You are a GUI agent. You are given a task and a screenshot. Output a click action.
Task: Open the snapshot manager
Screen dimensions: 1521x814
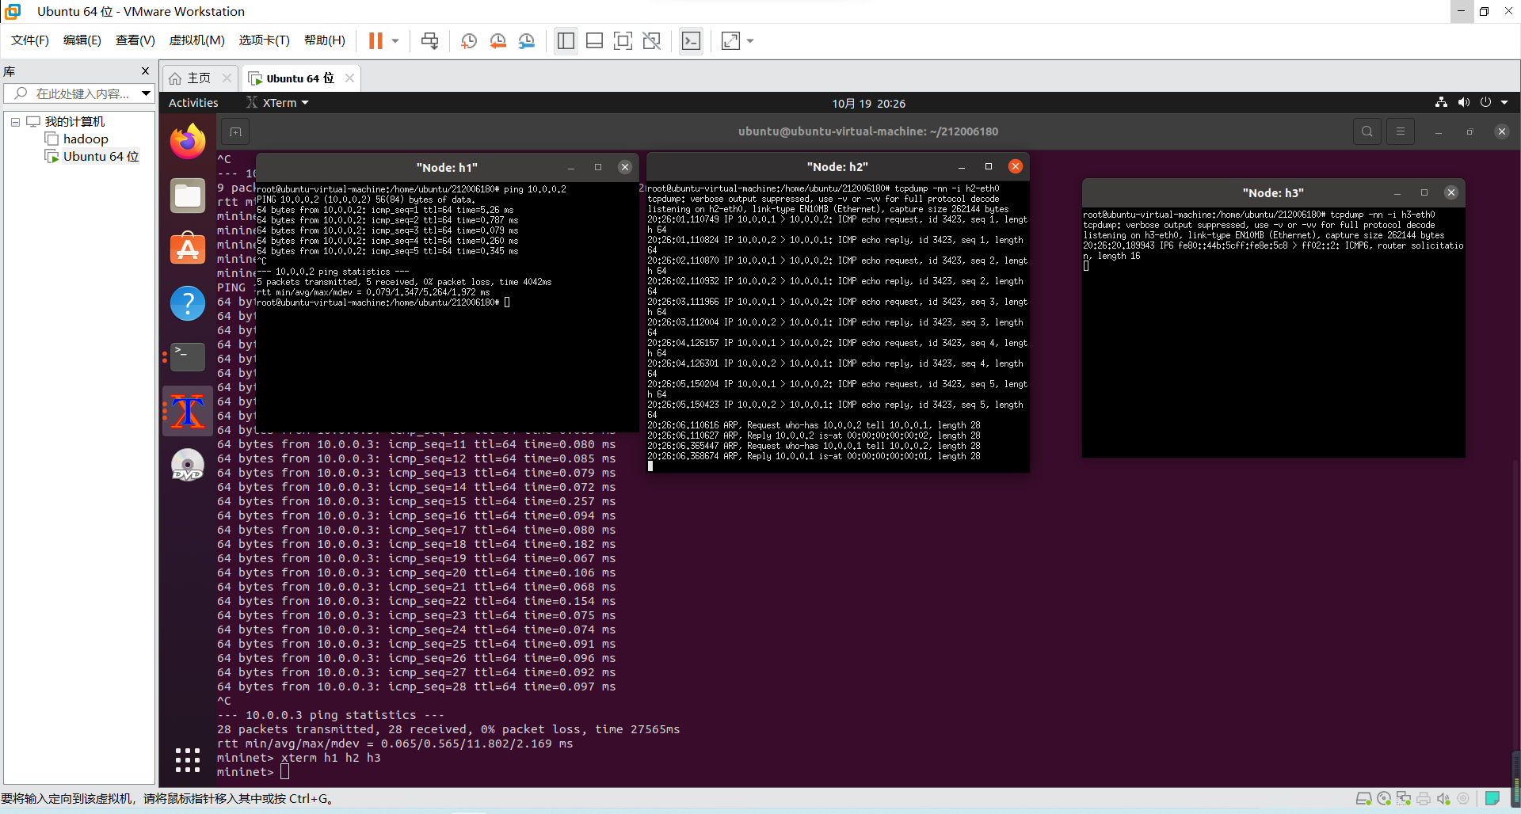point(527,41)
